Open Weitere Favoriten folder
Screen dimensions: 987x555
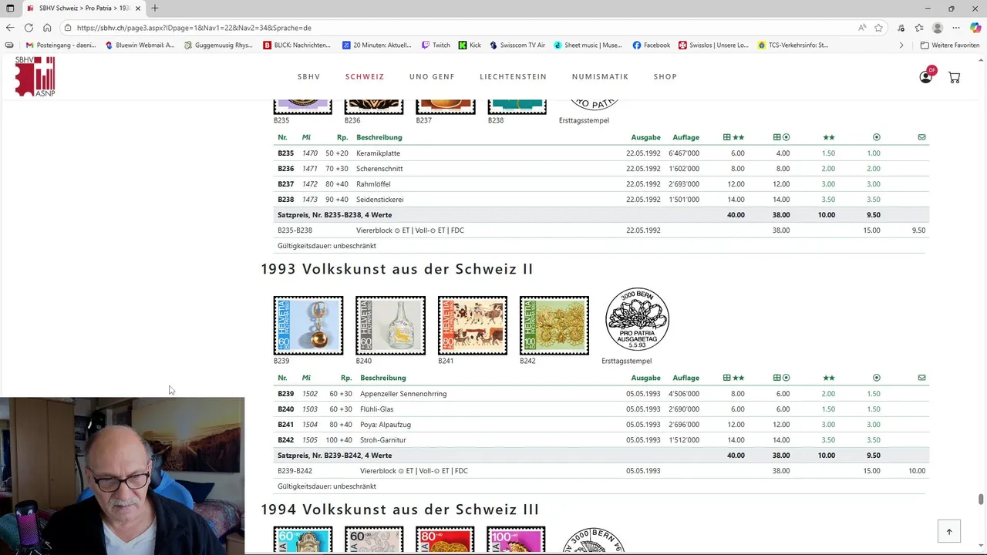(950, 45)
